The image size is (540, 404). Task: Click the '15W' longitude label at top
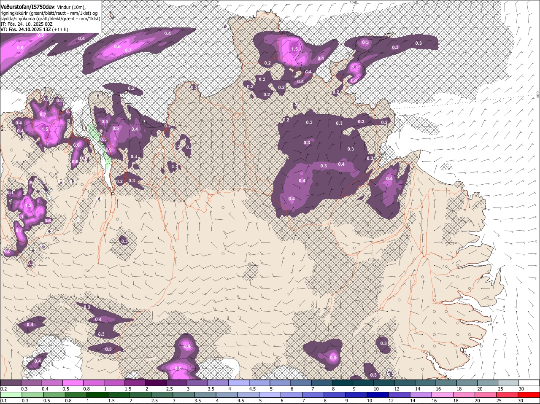click(353, 2)
